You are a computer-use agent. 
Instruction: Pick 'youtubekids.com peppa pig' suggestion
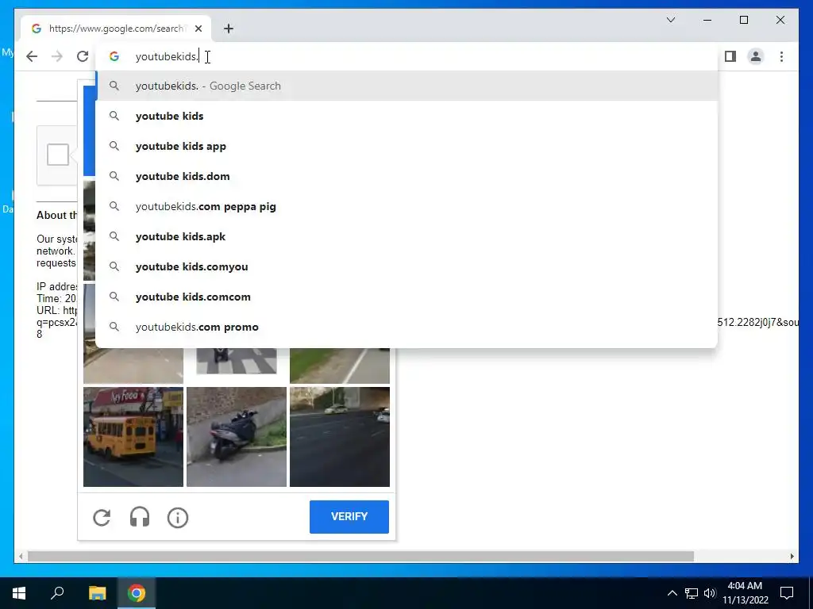click(x=407, y=206)
